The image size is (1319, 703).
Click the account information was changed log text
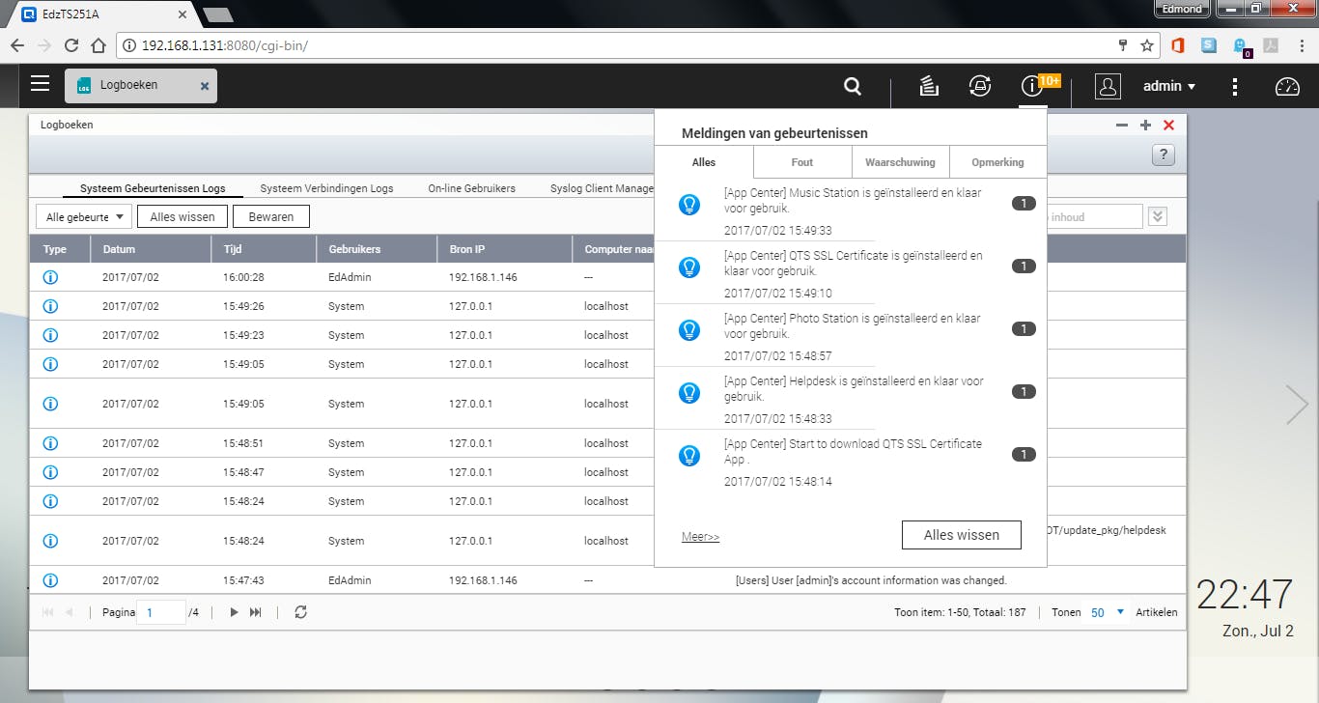(871, 580)
